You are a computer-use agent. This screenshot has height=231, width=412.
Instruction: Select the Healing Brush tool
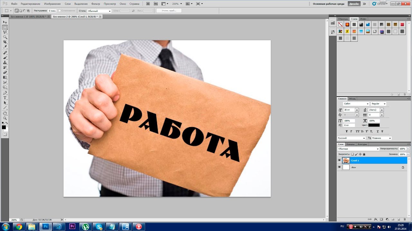(x=5, y=52)
